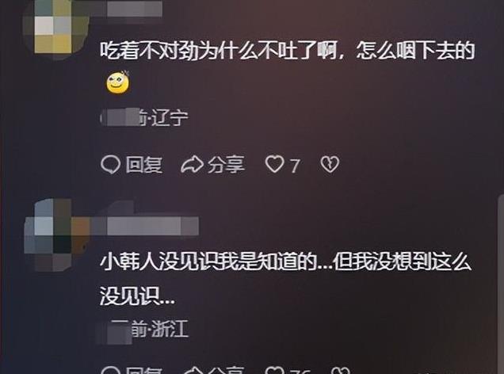Viewport: 504px width, 374px height.
Task: Open the first commenter's blurred username
Action: [x=127, y=8]
